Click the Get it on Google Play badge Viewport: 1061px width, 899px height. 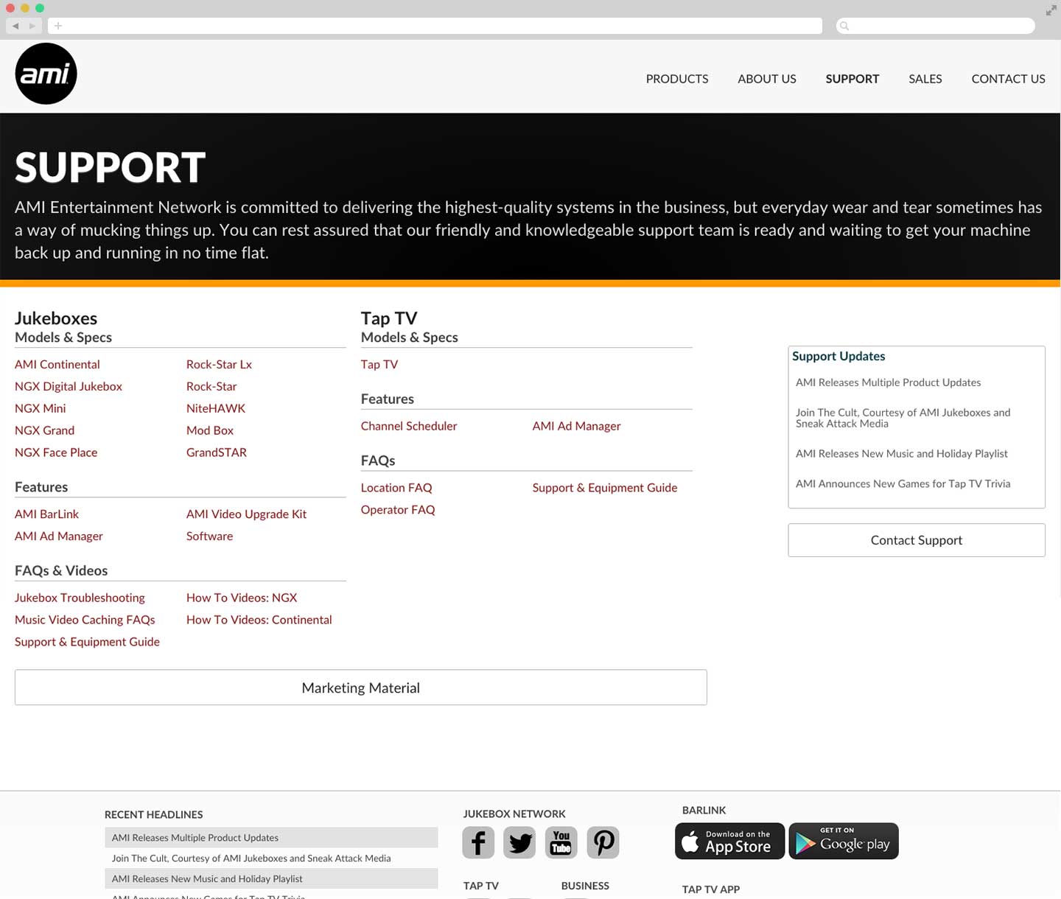(843, 842)
